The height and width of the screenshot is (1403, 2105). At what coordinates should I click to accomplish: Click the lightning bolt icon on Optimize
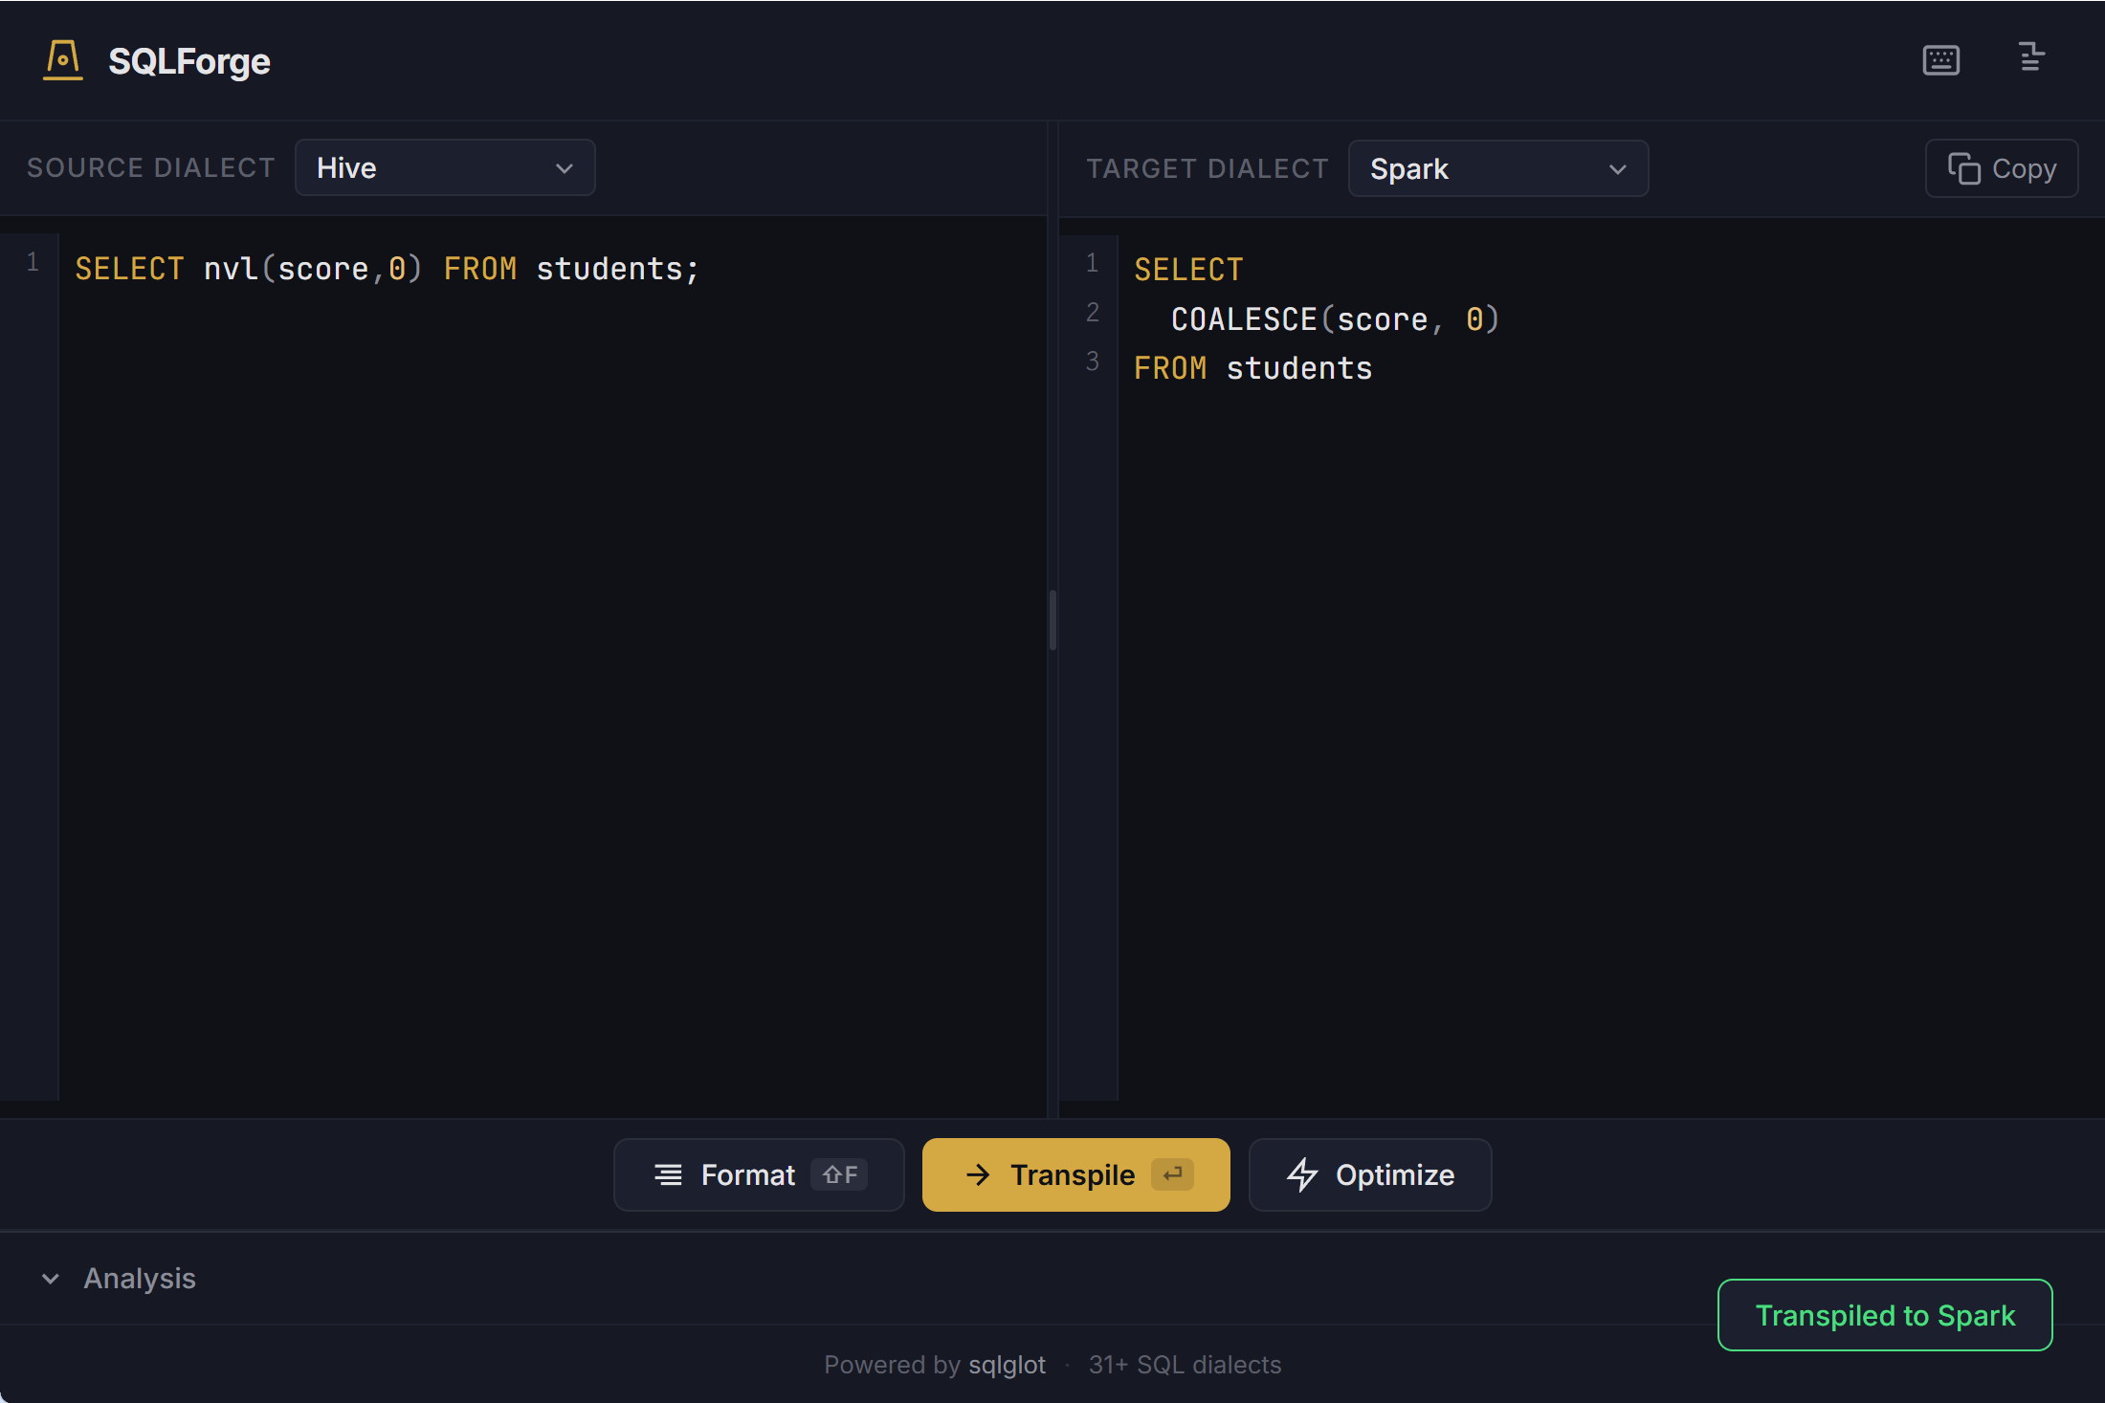point(1303,1174)
